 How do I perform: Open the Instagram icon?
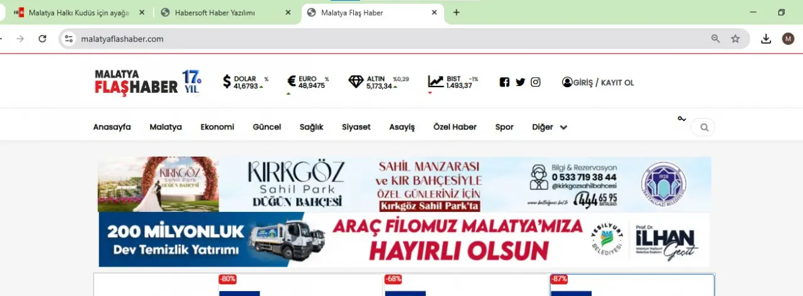pos(535,82)
